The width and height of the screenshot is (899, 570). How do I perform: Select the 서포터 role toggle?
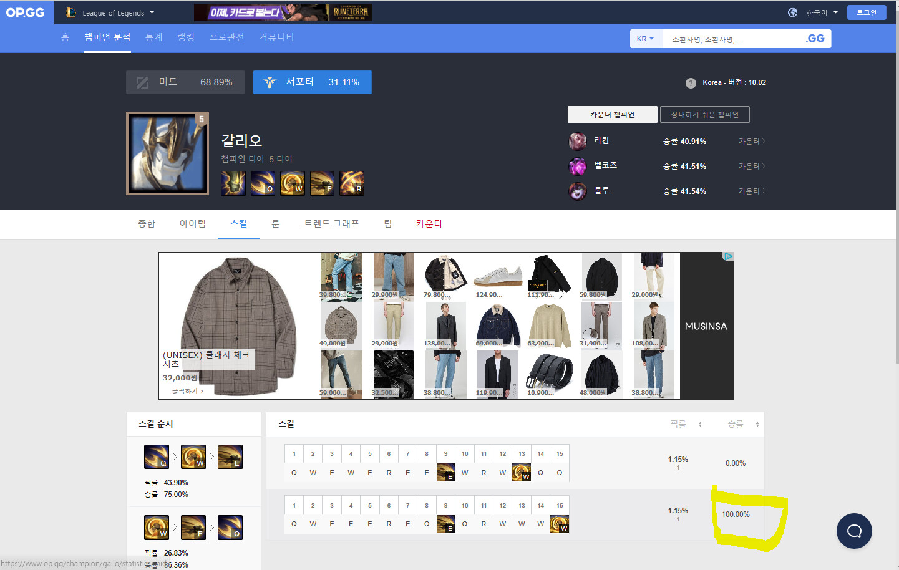[312, 82]
